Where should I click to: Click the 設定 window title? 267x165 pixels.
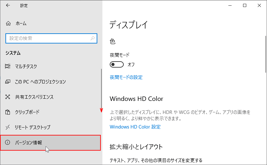(x=24, y=6)
